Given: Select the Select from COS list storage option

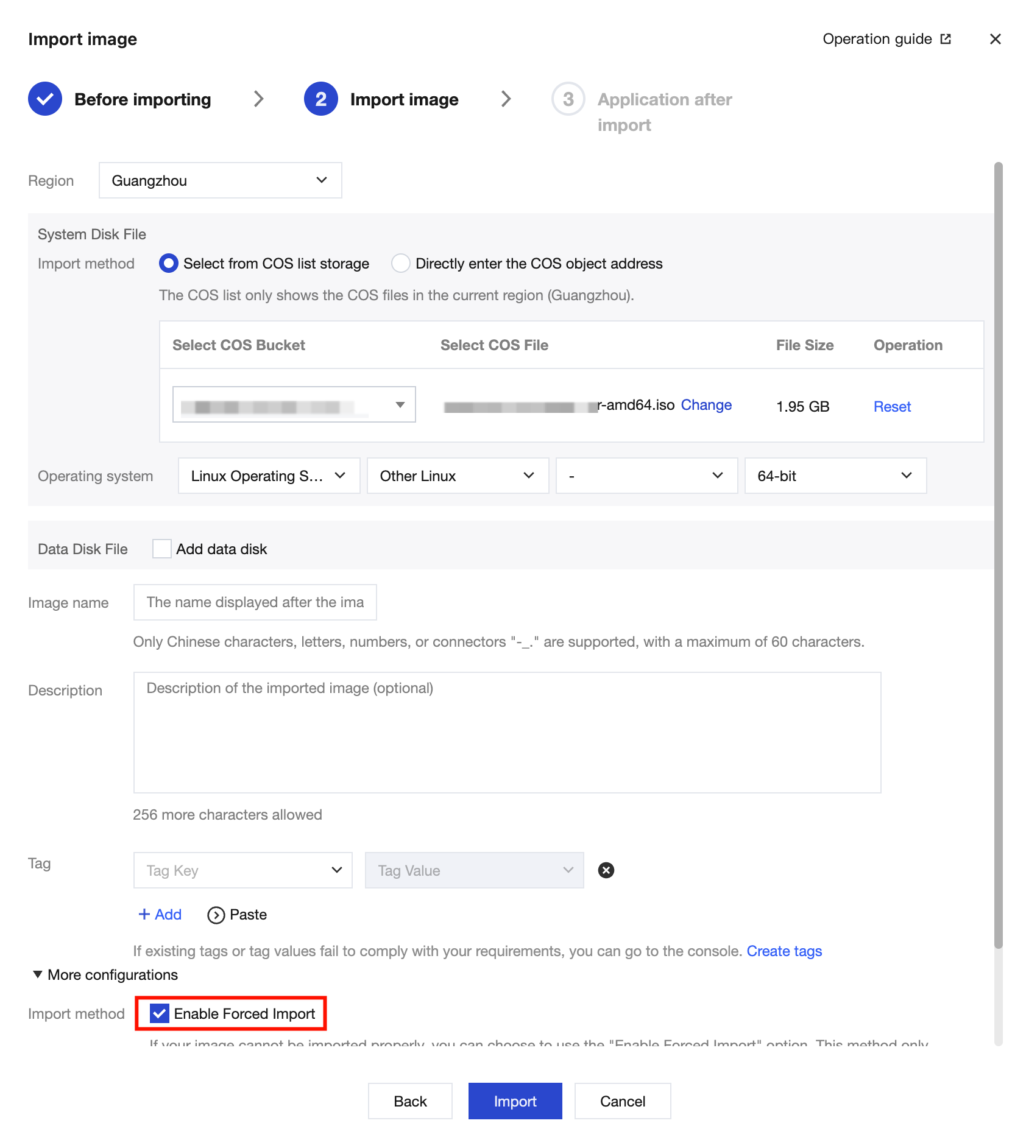Looking at the screenshot, I should 169,263.
